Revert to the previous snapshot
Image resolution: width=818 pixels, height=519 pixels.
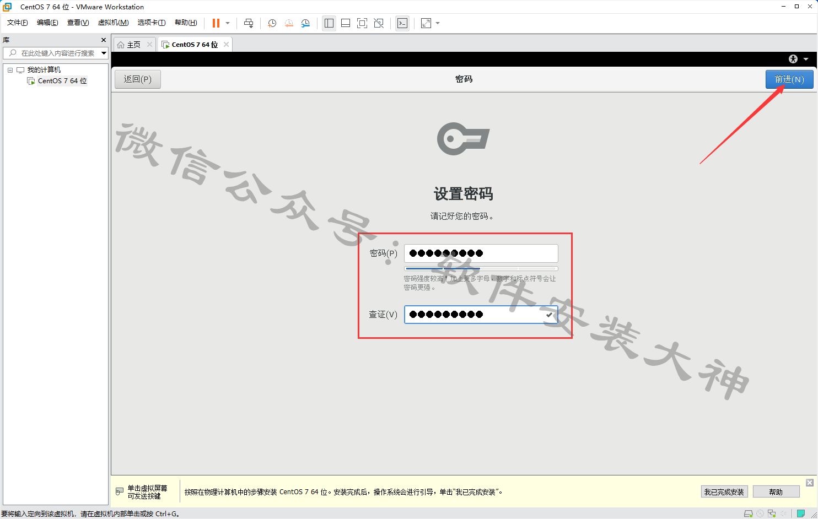click(x=289, y=23)
